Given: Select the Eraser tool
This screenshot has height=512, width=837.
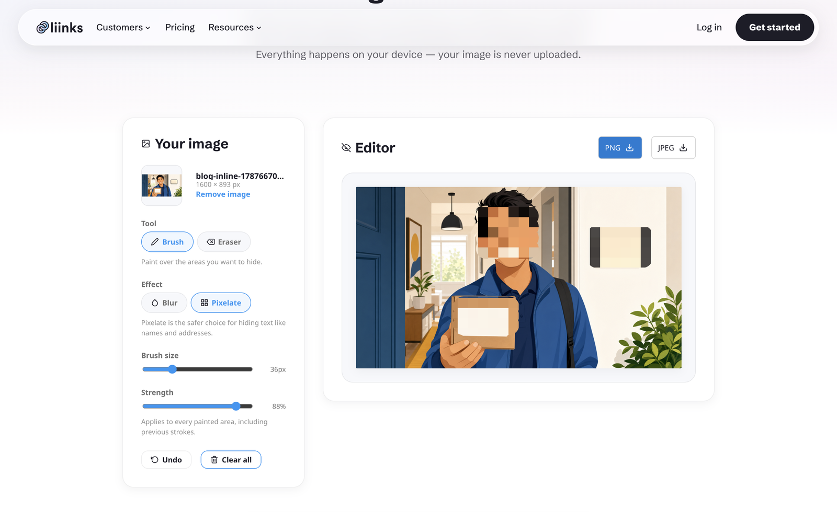Looking at the screenshot, I should coord(224,242).
